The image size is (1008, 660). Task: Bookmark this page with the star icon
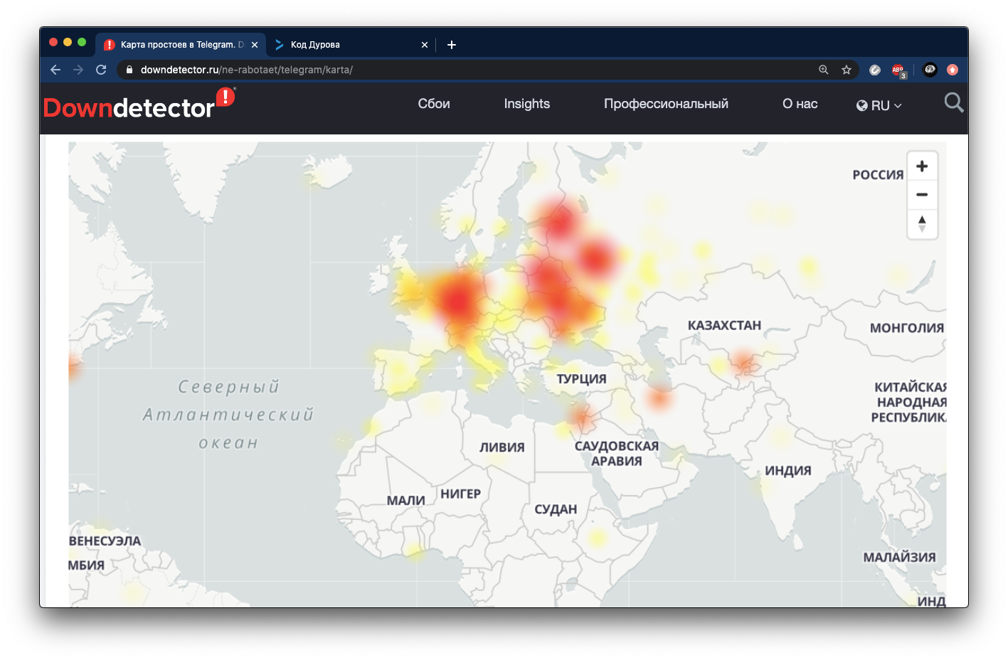click(x=846, y=70)
